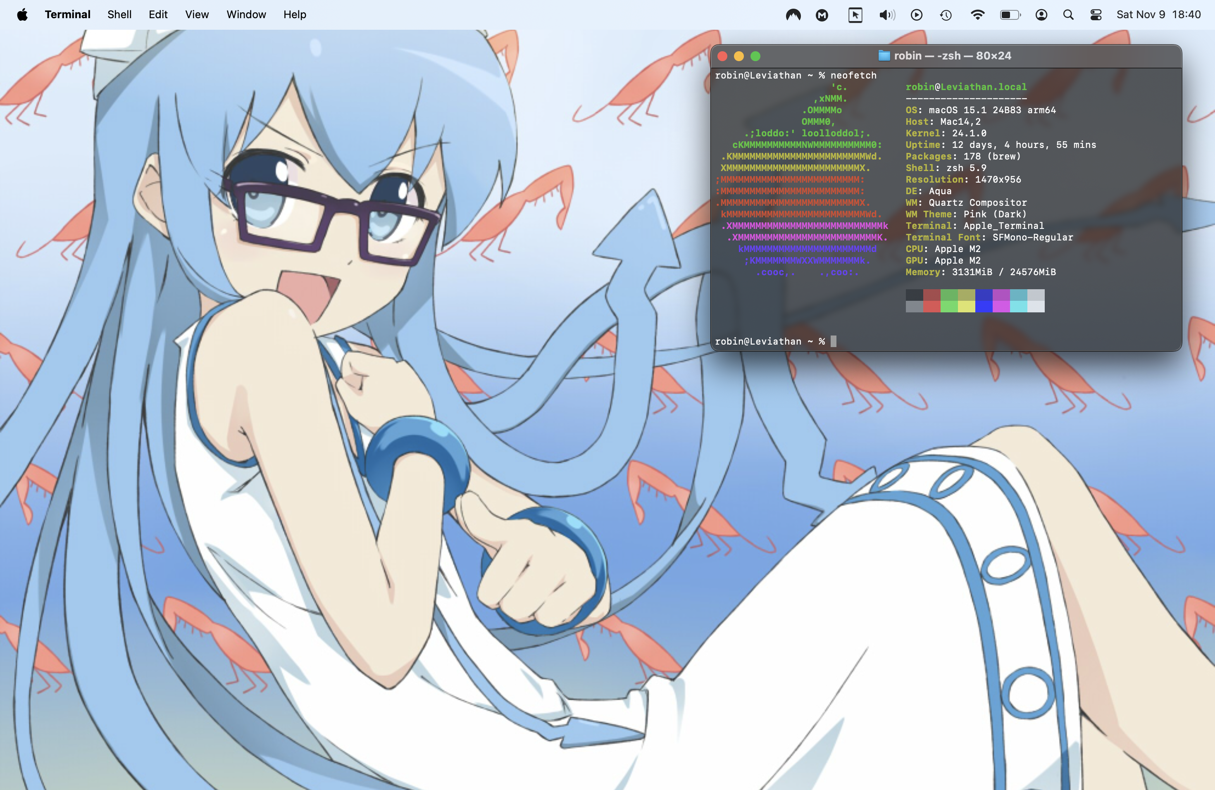Open the Shell menu
The width and height of the screenshot is (1215, 790).
coord(119,15)
